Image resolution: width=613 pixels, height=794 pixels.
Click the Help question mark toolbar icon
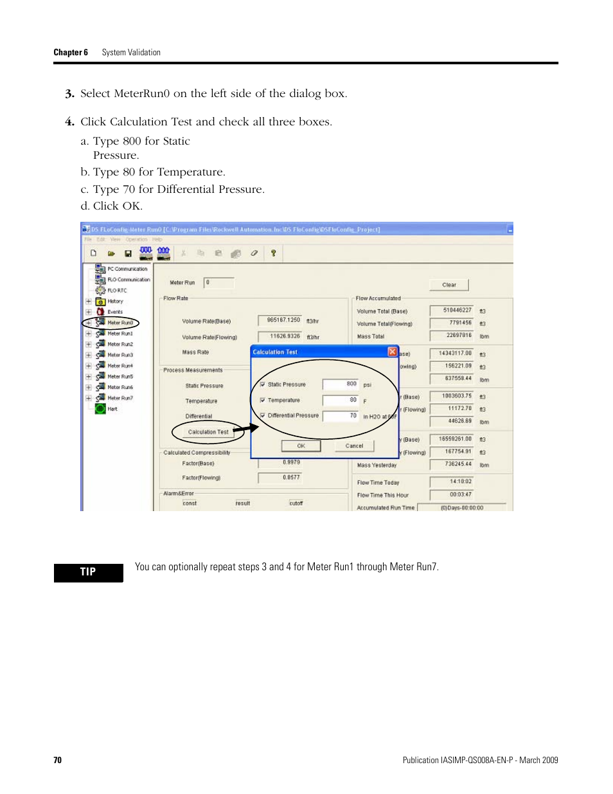(x=273, y=253)
